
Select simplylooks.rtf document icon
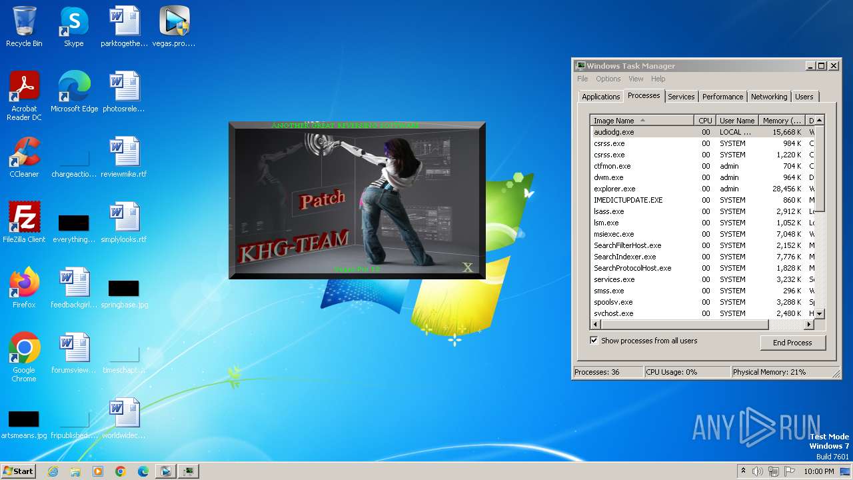[124, 223]
